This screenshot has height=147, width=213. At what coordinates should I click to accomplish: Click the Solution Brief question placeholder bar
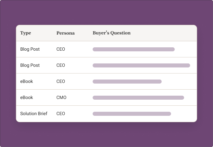point(132,114)
